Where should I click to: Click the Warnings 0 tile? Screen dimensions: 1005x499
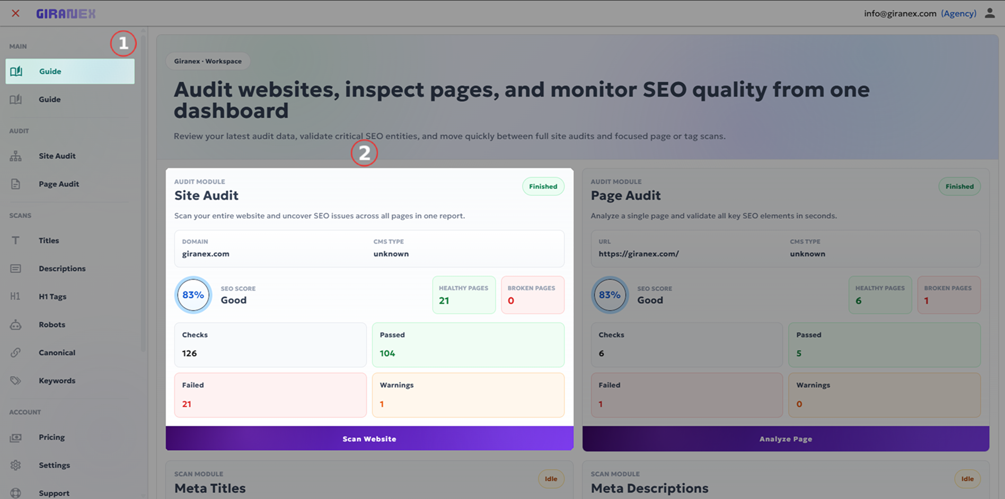885,395
